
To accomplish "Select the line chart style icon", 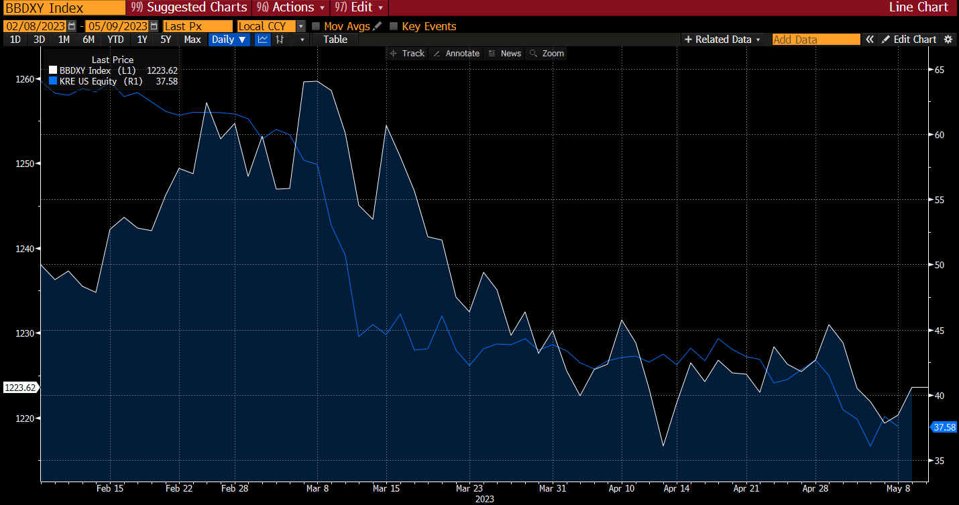I will pos(263,40).
